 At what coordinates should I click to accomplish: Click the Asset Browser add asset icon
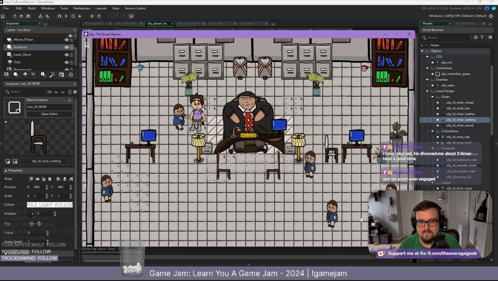(x=476, y=37)
